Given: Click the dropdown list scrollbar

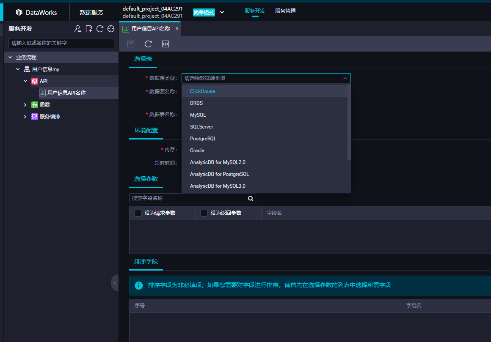Looking at the screenshot, I should (x=349, y=122).
